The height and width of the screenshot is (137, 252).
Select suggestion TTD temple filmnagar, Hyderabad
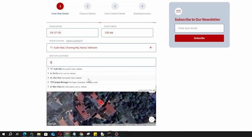[x=101, y=82]
